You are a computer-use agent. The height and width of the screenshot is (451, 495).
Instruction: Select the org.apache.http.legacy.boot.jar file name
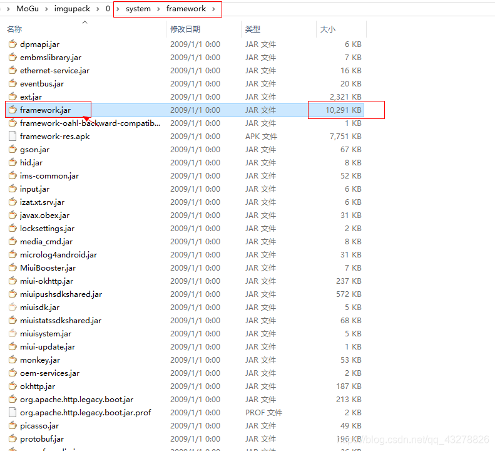(77, 400)
